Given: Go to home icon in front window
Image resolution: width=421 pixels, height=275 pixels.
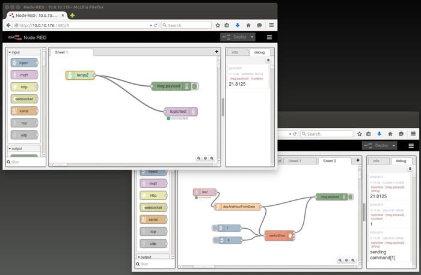Looking at the screenshot, I should click(x=248, y=25).
